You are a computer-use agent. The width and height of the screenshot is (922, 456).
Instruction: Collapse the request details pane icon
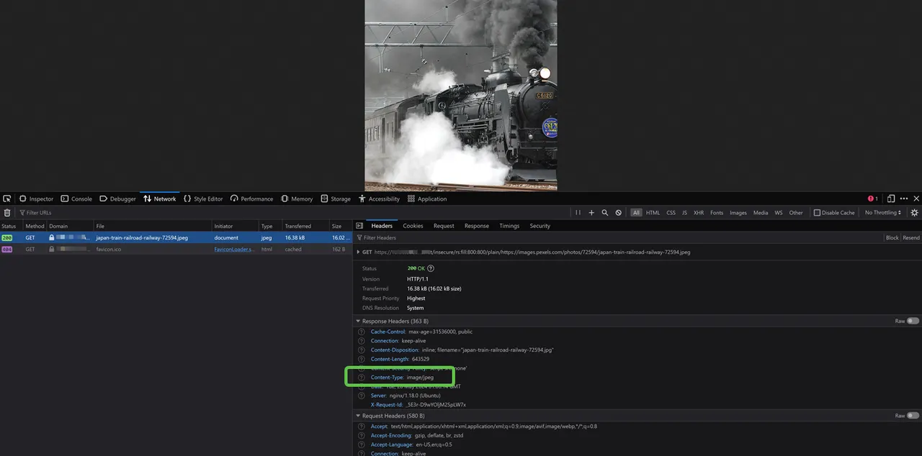click(x=359, y=226)
